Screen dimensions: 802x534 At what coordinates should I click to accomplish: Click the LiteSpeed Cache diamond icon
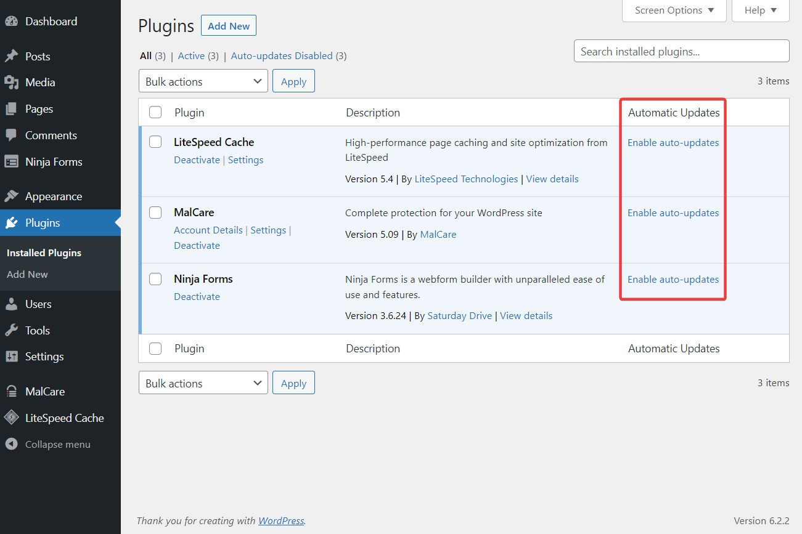tap(12, 418)
